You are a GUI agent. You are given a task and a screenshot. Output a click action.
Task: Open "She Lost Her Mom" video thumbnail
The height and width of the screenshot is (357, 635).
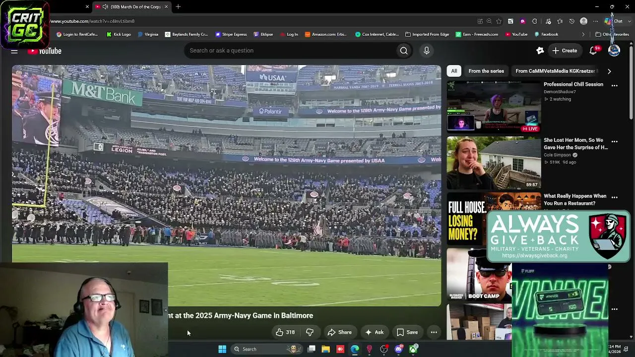click(494, 163)
